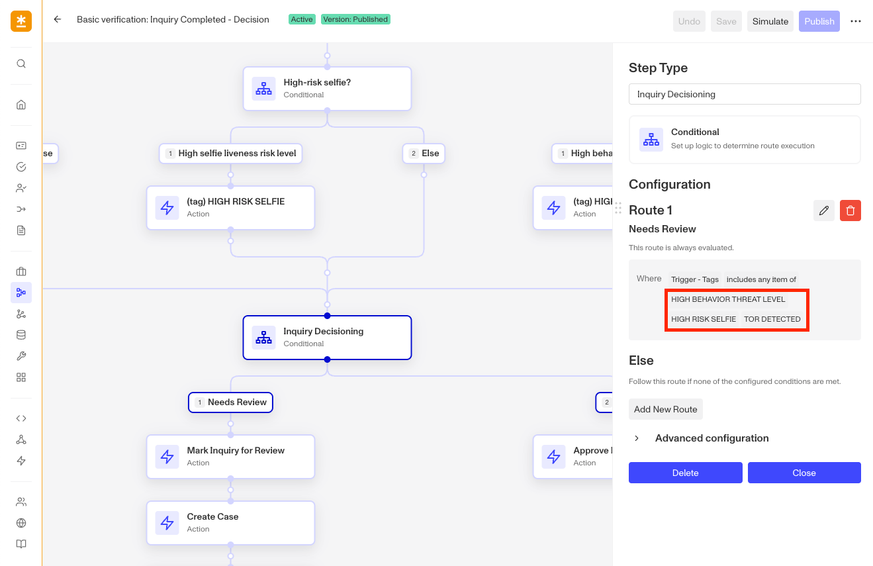Select the highlighted workflows icon in sidebar

click(21, 293)
